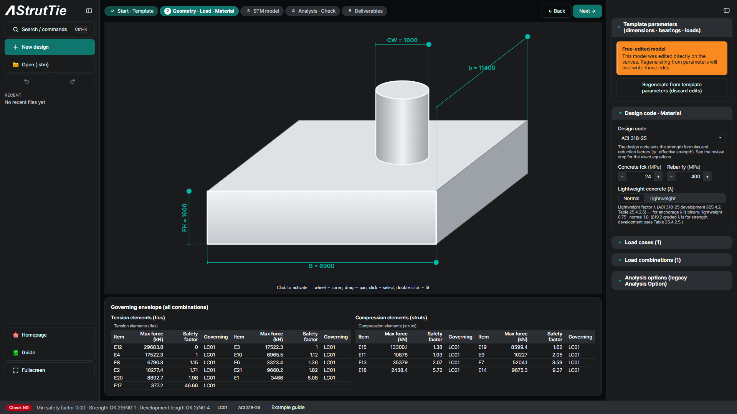Image resolution: width=737 pixels, height=414 pixels.
Task: Open an .stm file
Action: click(50, 65)
